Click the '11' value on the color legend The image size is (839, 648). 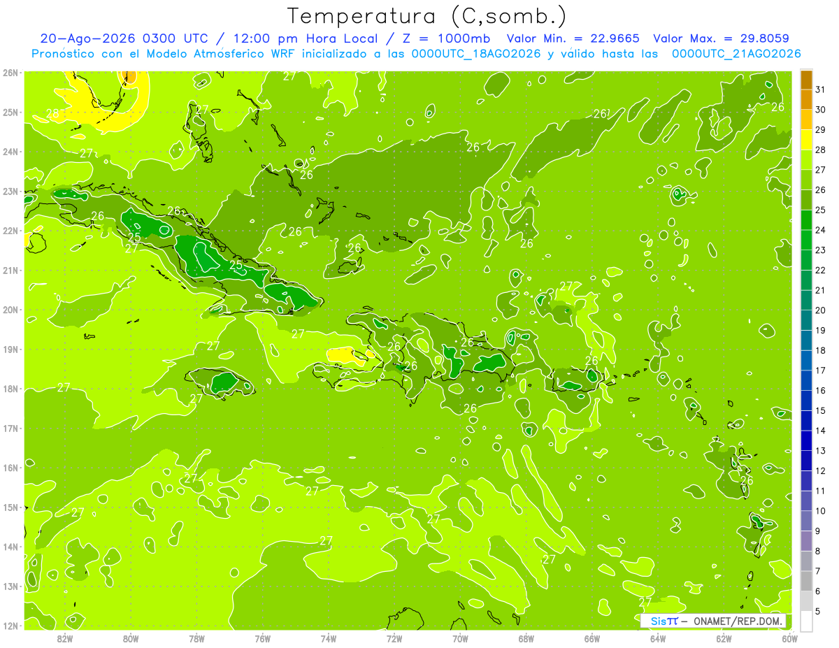pos(821,491)
